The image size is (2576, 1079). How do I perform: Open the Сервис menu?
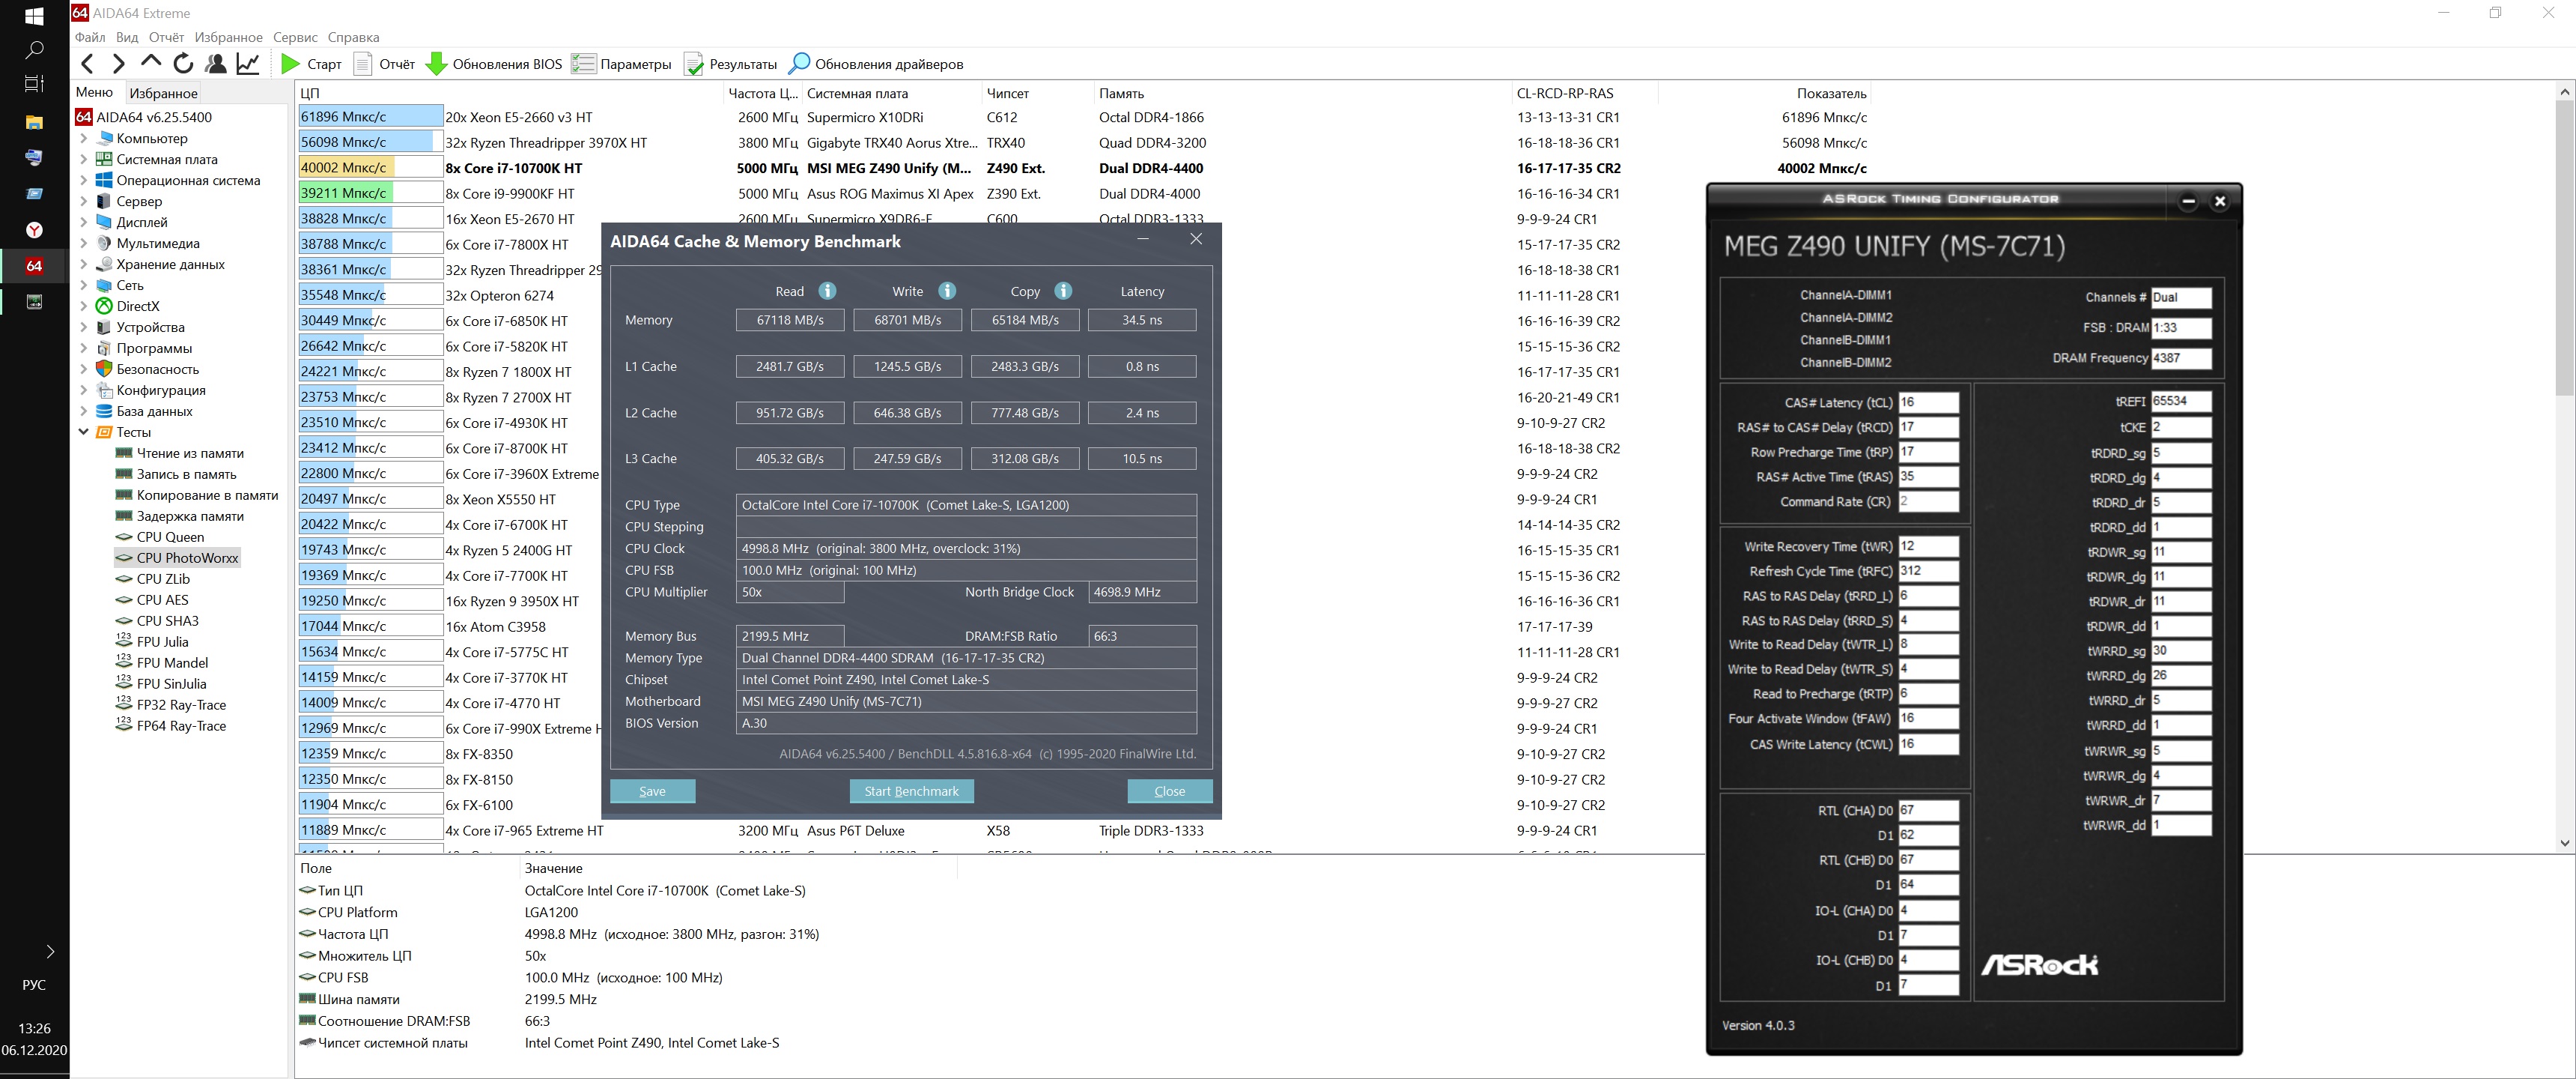pos(295,37)
